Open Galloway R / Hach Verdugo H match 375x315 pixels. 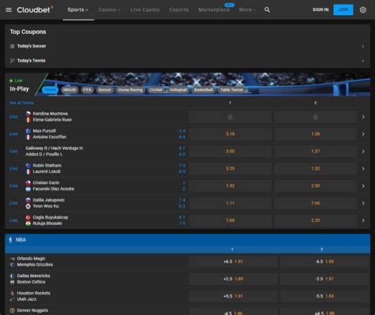point(54,148)
